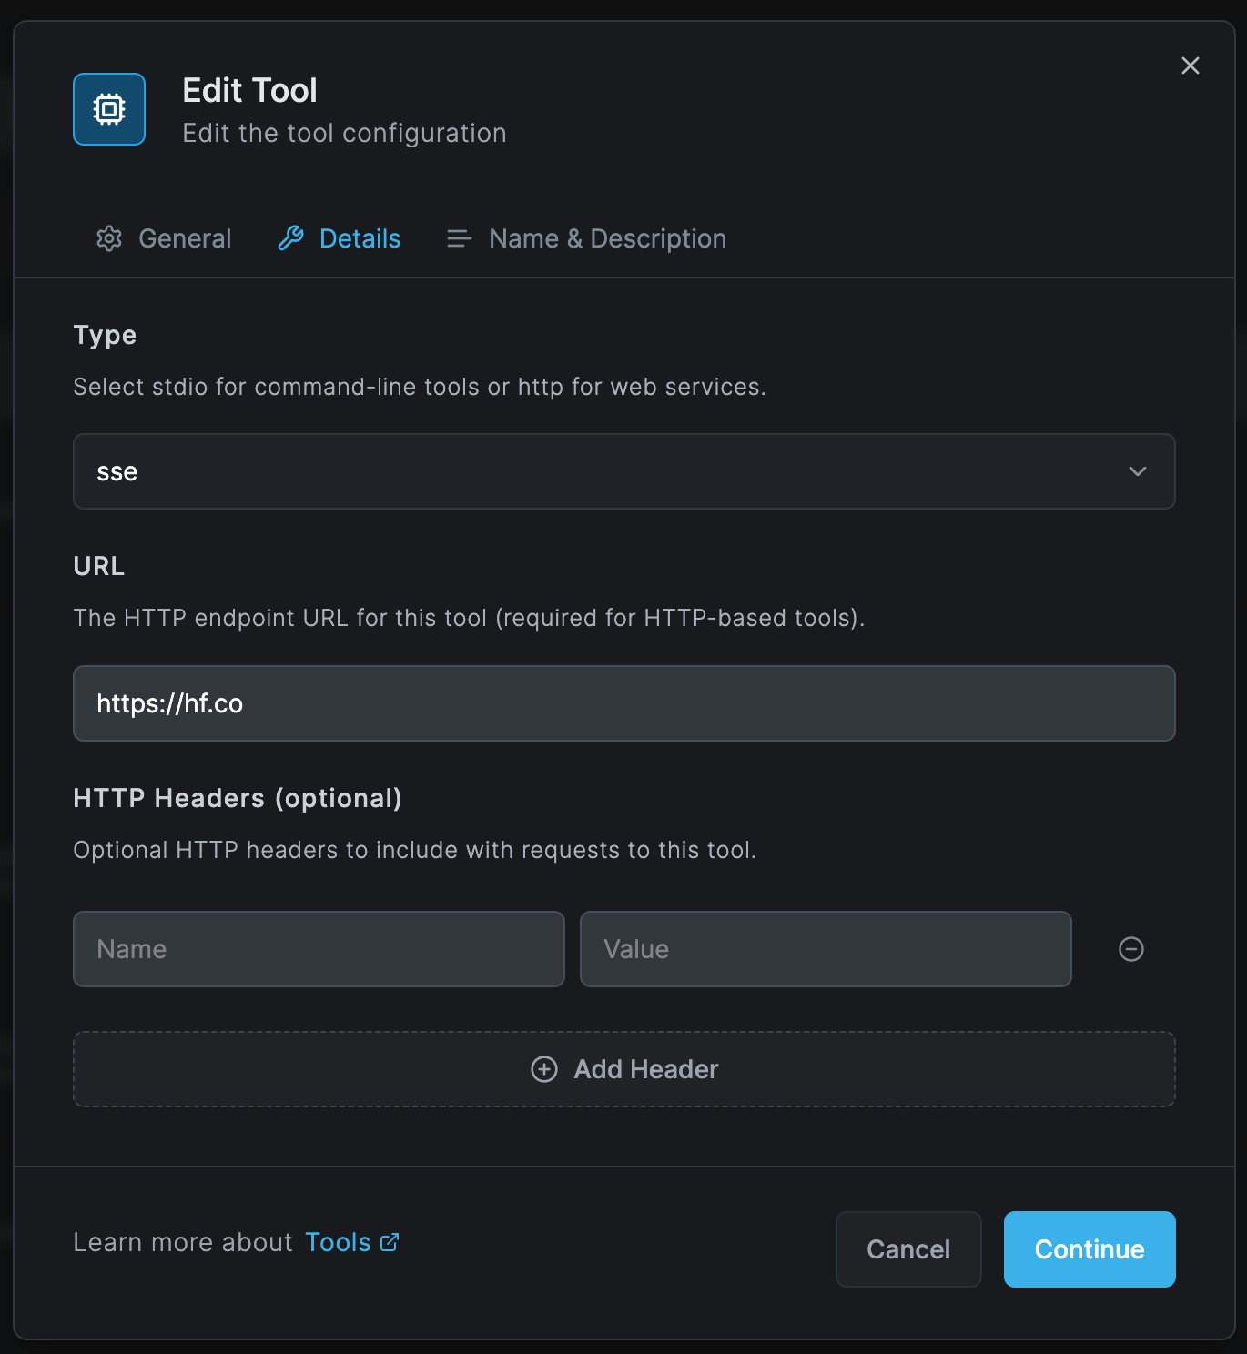Click the chip icon in the dialog header
The image size is (1247, 1354).
[108, 108]
